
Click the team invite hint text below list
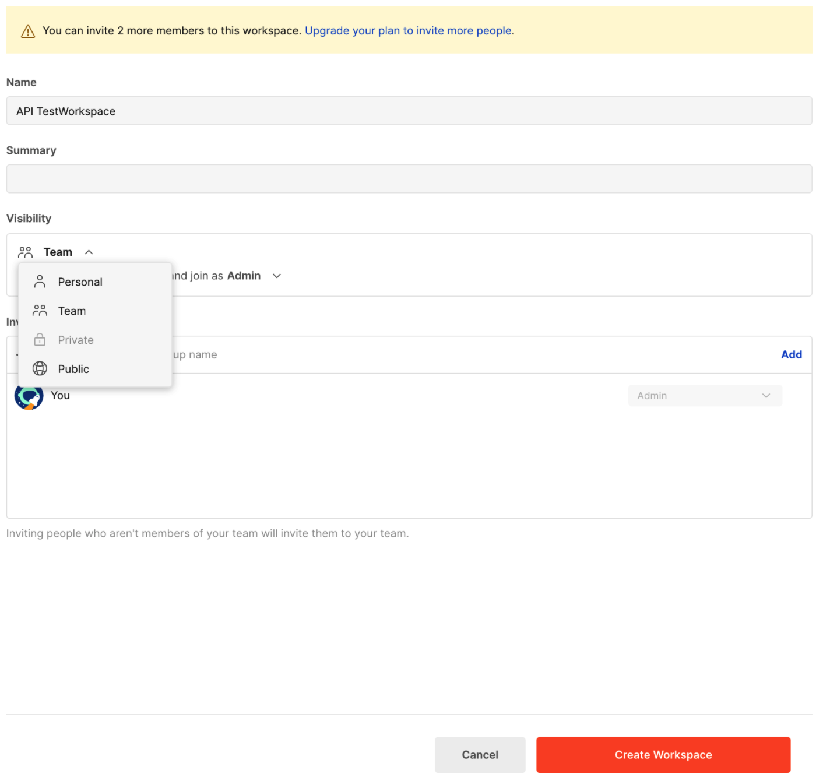tap(207, 533)
